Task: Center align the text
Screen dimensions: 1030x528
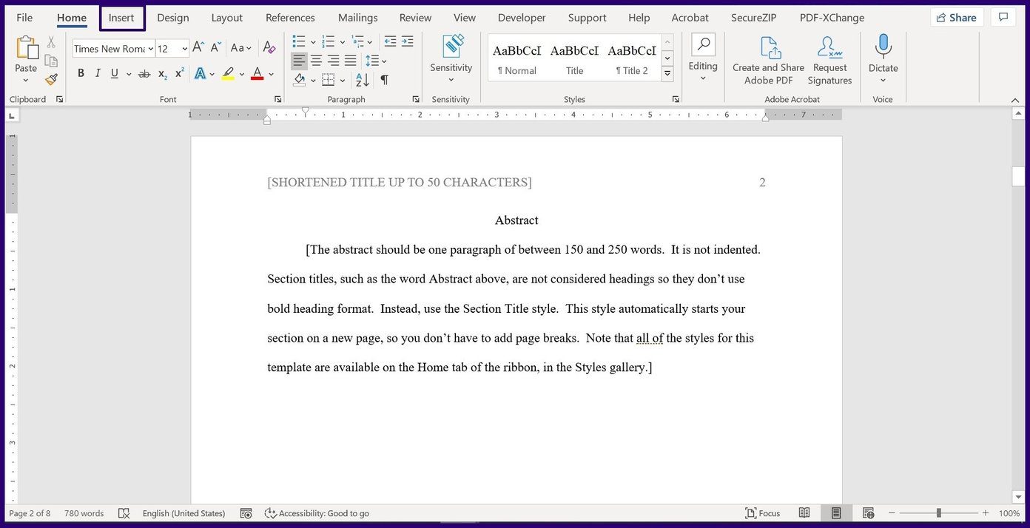Action: coord(316,61)
